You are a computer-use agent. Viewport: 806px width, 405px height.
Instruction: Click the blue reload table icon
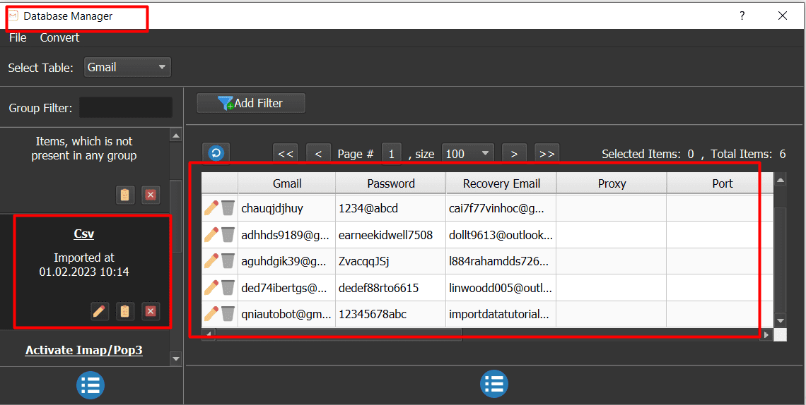click(x=216, y=153)
